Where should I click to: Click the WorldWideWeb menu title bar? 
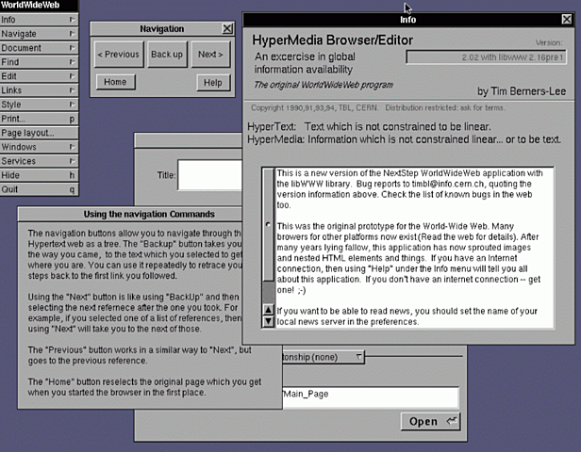[39, 6]
